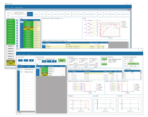Screen dimensions: 148x117
Task: Toggle checkbox for PAUSE step row
Action: coord(41,73)
